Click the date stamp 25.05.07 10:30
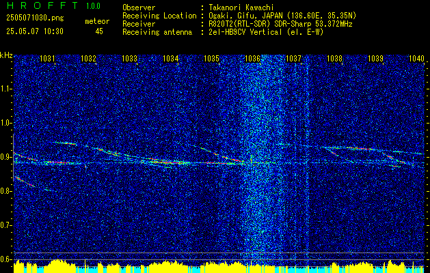The width and height of the screenshot is (430, 273). [35, 31]
